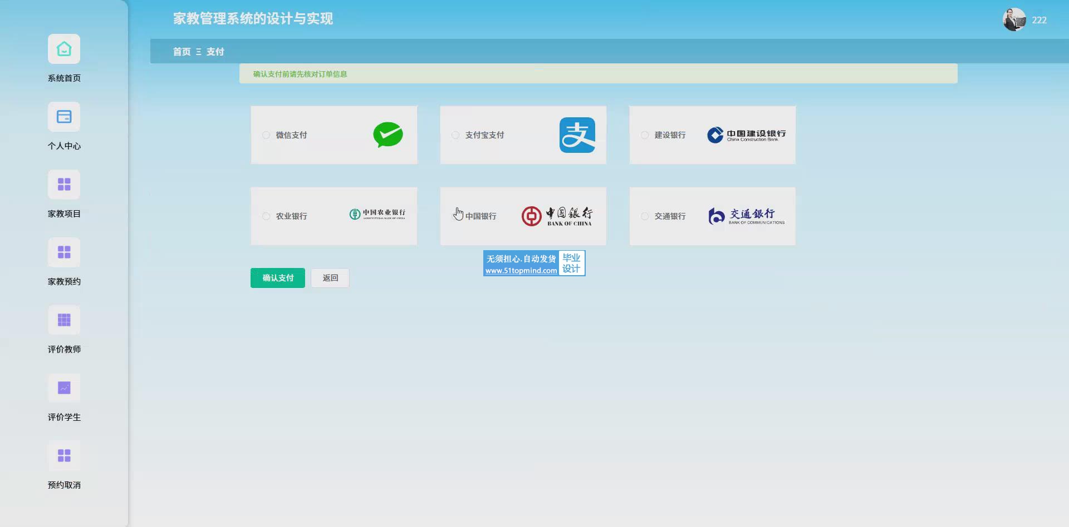Click the WeChat Pay green logo
This screenshot has height=527, width=1069.
(x=388, y=135)
